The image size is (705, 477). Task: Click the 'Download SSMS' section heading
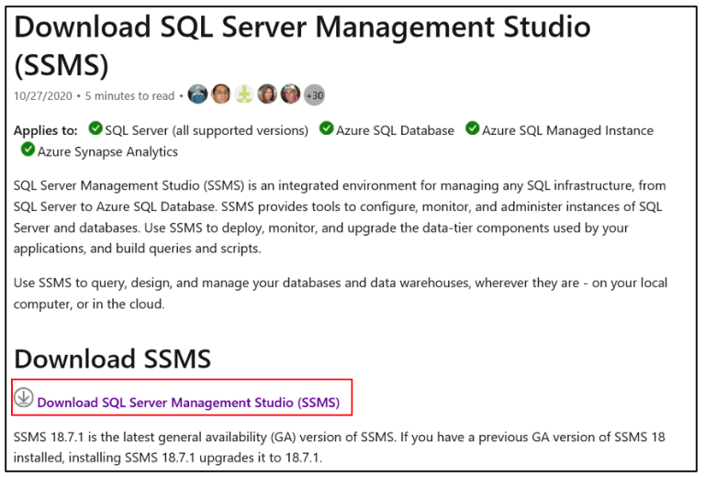[x=112, y=359]
